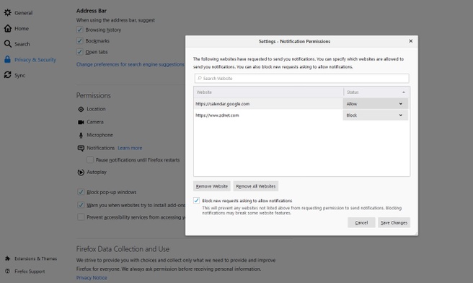The width and height of the screenshot is (473, 283).
Task: Click the Notifications speech bubble icon
Action: coord(81,148)
